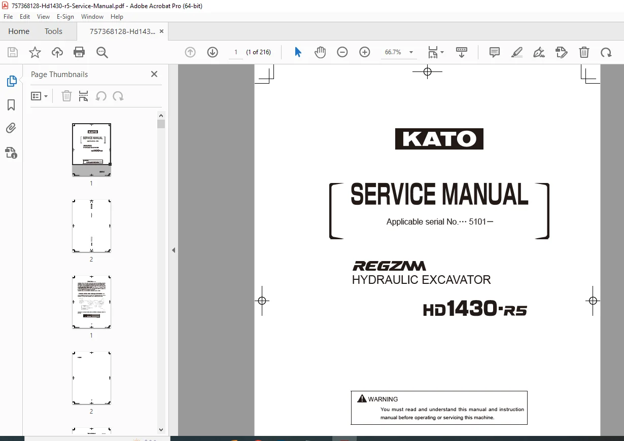
Task: Click the SERVICE MANUAL title text
Action: [439, 195]
